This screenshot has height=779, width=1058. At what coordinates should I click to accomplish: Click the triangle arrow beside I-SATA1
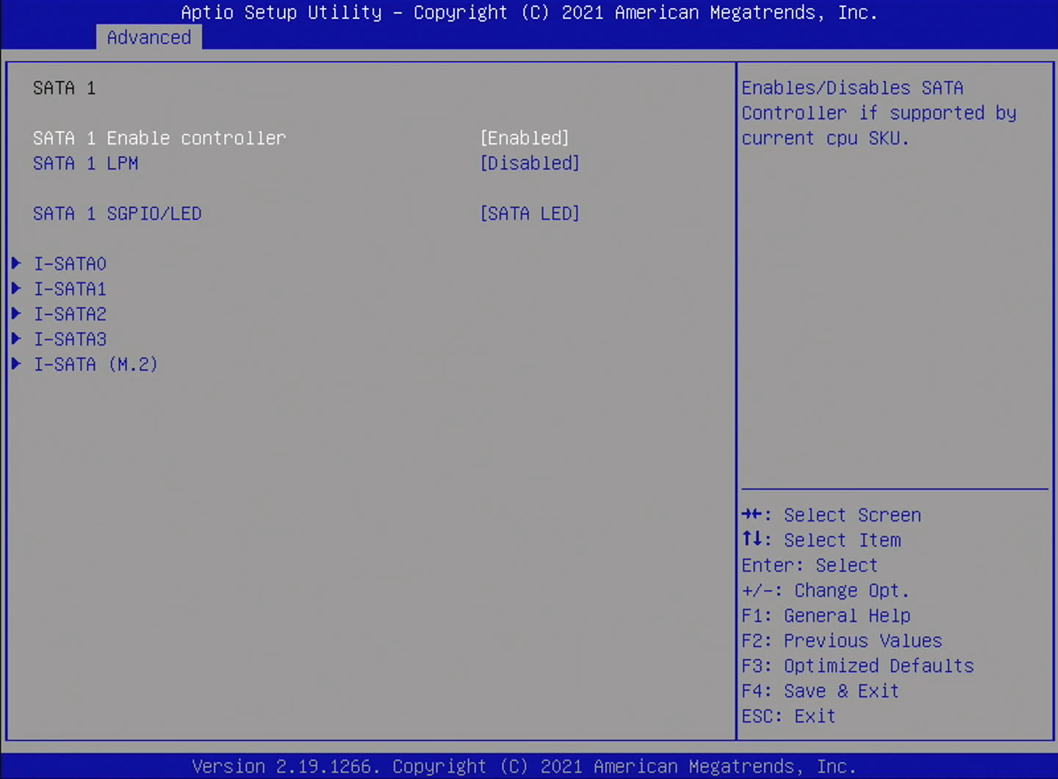click(x=16, y=288)
